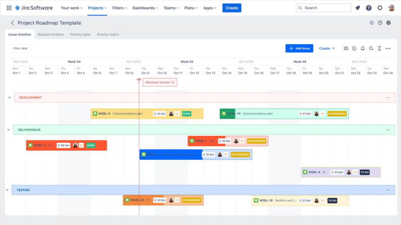Click the blue Create button in the top bar

pos(232,8)
